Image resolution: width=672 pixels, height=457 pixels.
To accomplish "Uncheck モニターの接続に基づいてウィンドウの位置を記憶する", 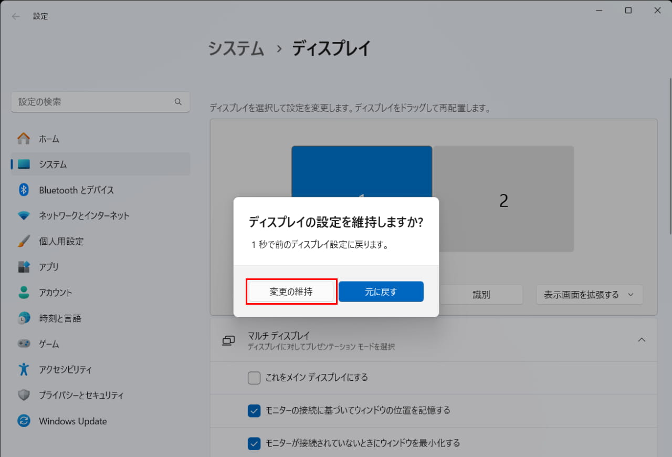I will [x=254, y=410].
